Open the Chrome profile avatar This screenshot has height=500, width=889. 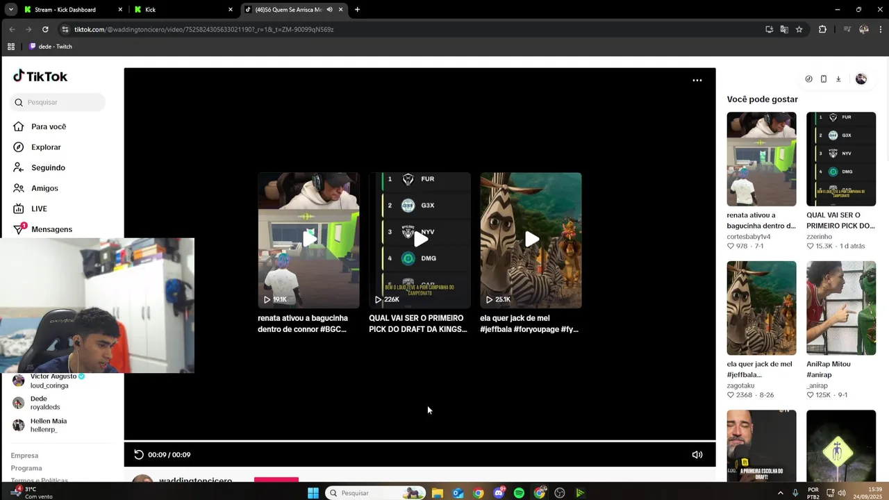864,29
